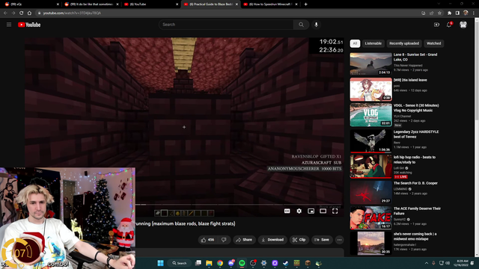The image size is (479, 269).
Task: Select the Watched filter chip
Action: (434, 43)
